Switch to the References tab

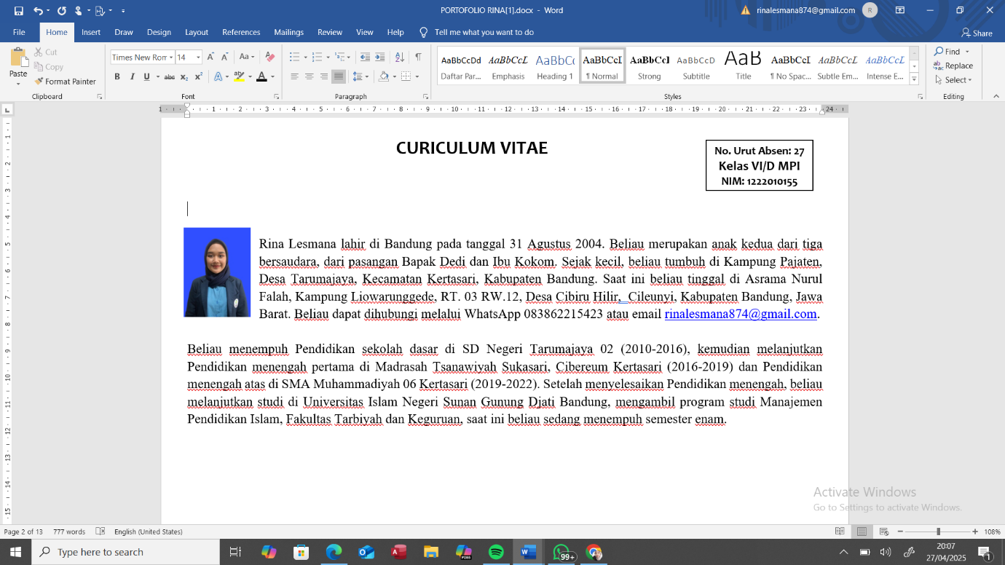[241, 32]
